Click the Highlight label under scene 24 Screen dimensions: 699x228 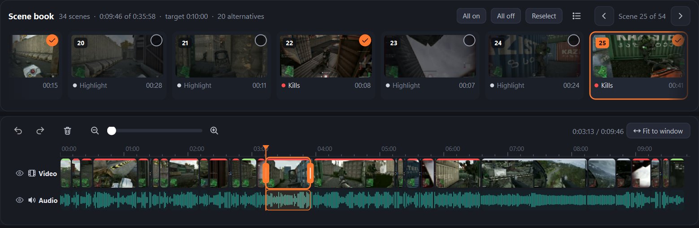coord(511,85)
